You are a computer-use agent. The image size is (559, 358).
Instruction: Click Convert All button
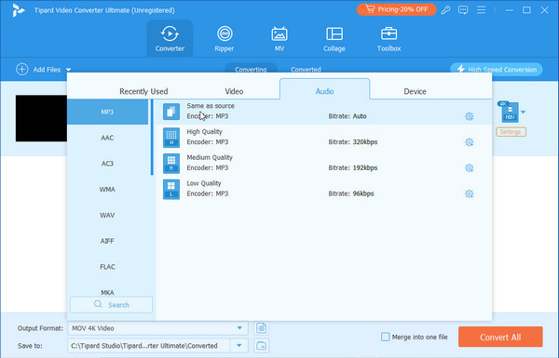[500, 337]
